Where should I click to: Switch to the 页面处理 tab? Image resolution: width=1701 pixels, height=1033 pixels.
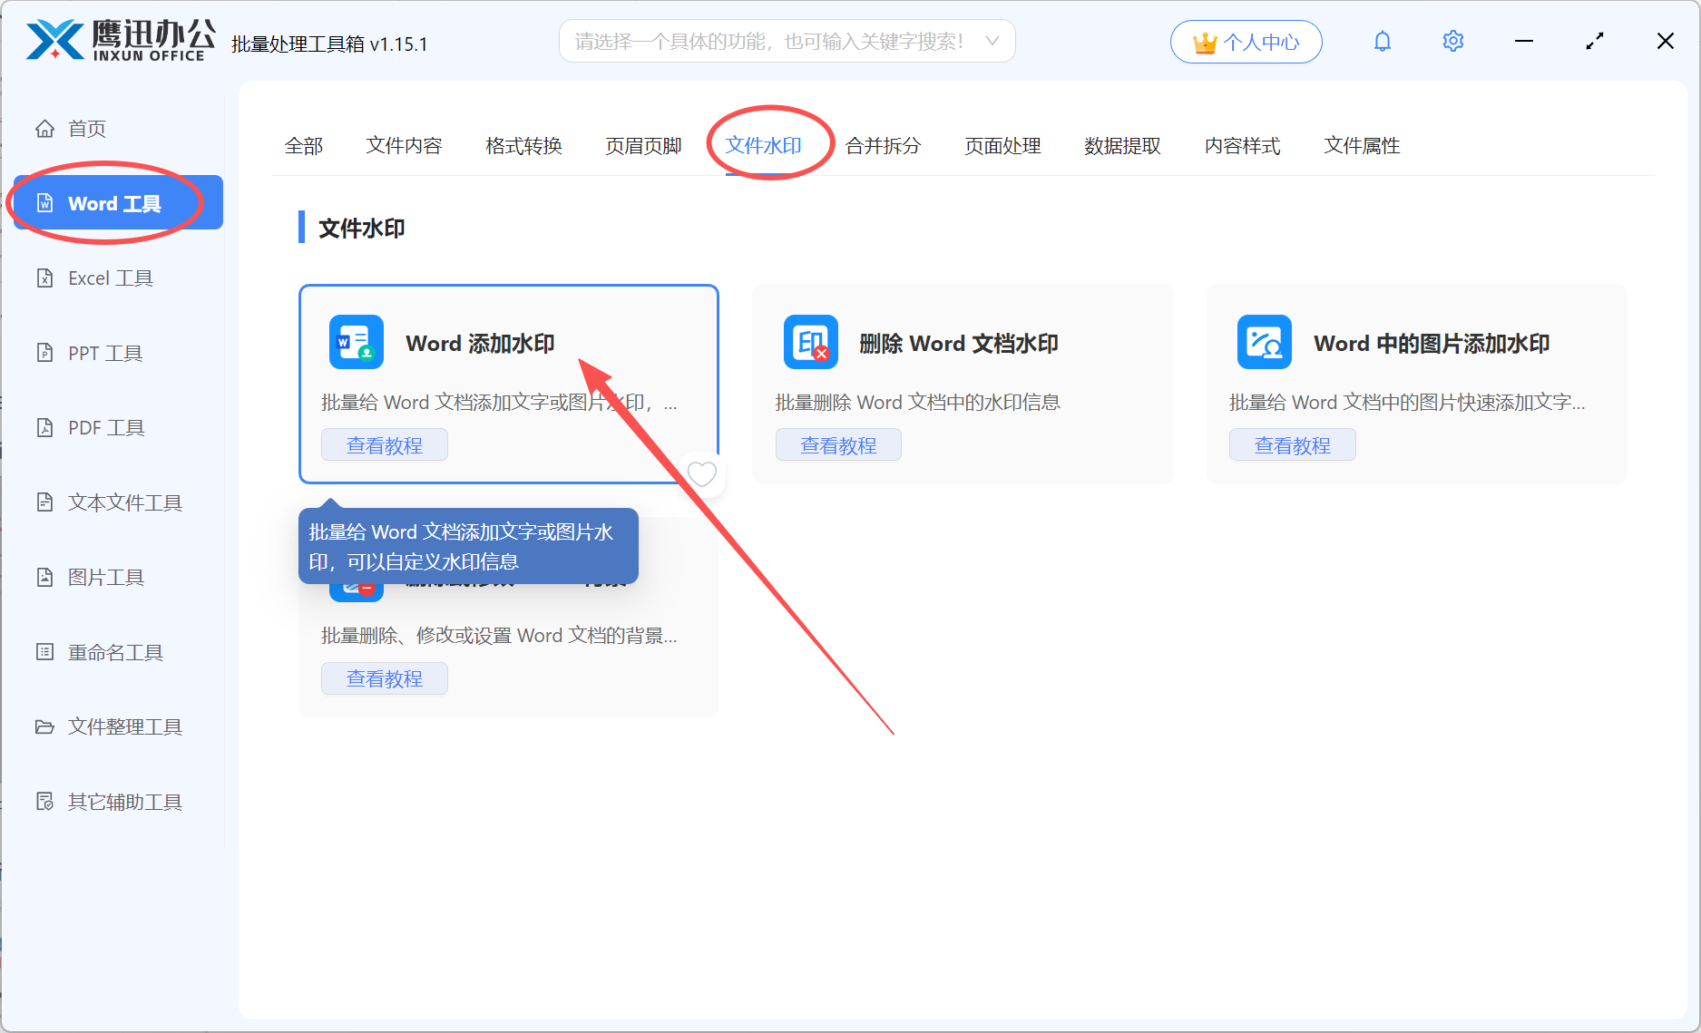click(x=1002, y=146)
